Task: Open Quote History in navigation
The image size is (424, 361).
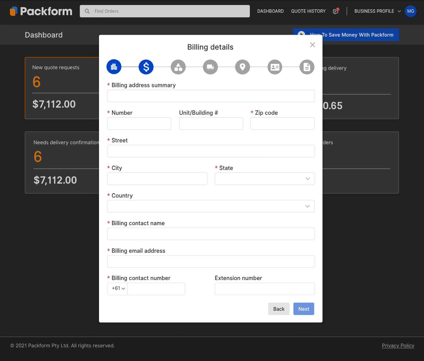Action: (x=308, y=11)
